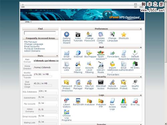This screenshot has width=167, height=125.
Task: Collapse the Mail section
Action: pos(141,47)
